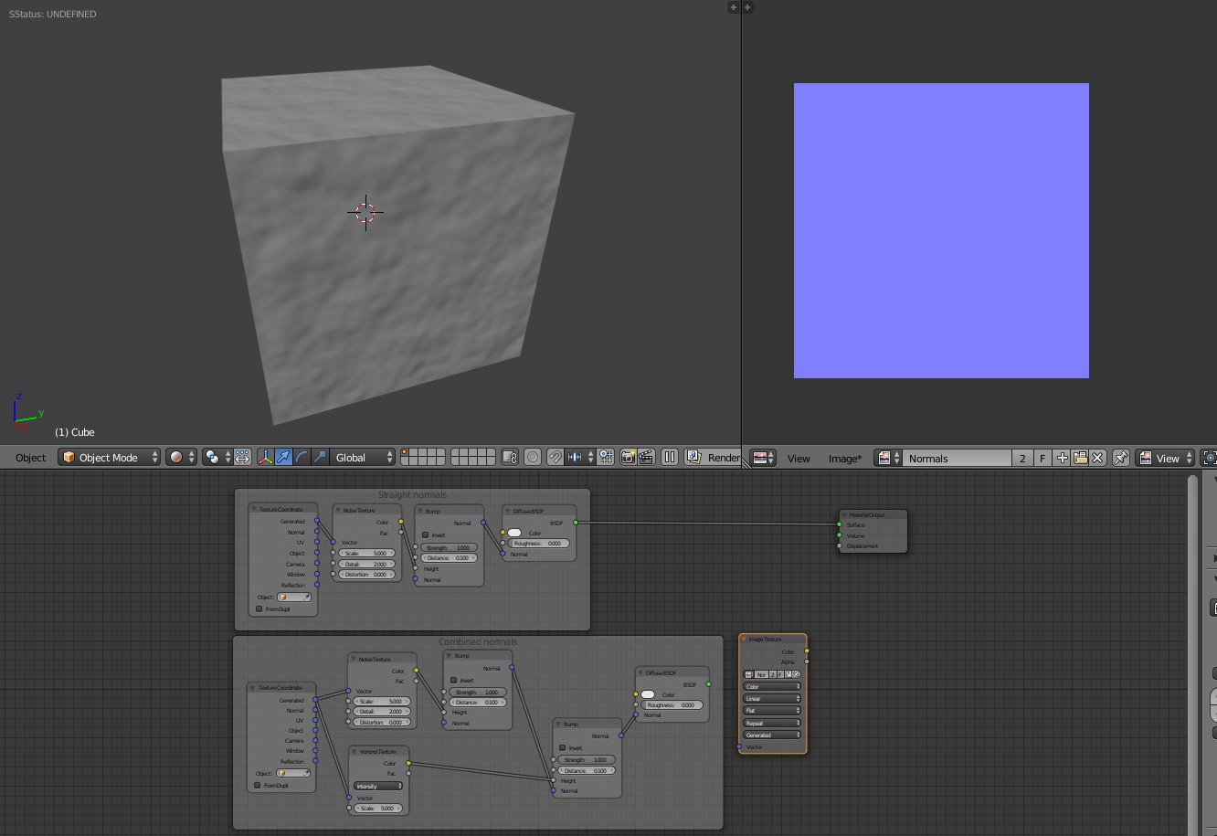This screenshot has width=1217, height=836.
Task: Click Diffuse BSDF Color swatch in Combined normals
Action: click(648, 694)
